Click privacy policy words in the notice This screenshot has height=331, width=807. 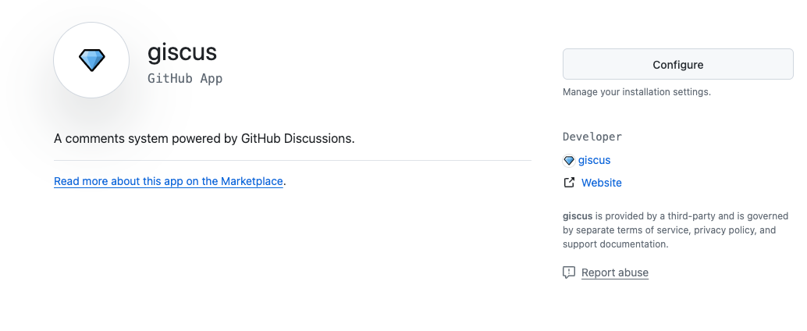pyautogui.click(x=724, y=230)
